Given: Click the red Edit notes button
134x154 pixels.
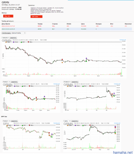Looking at the screenshot, I should click(x=36, y=17).
